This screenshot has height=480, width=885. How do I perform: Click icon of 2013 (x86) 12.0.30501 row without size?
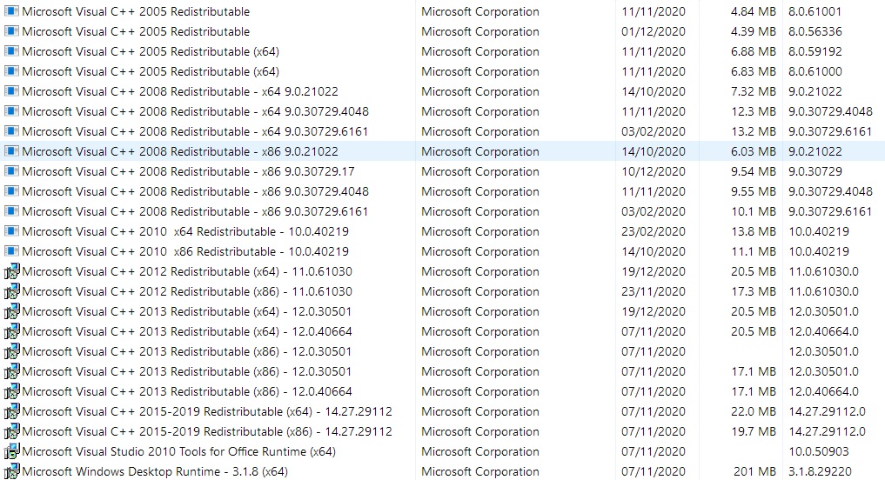point(11,351)
